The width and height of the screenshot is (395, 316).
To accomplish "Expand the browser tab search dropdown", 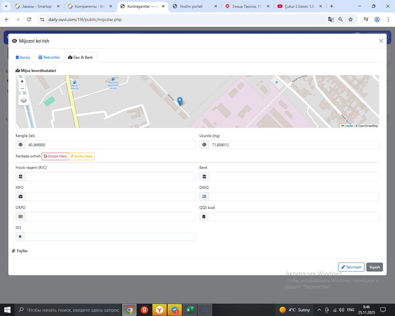I will pyautogui.click(x=6, y=6).
